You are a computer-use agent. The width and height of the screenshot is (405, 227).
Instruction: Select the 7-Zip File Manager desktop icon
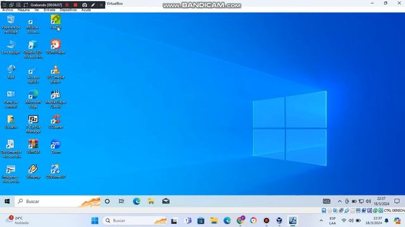pyautogui.click(x=34, y=124)
